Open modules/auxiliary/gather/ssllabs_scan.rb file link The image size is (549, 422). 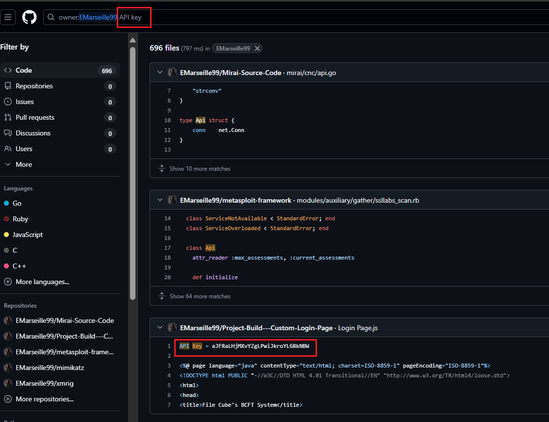click(358, 200)
